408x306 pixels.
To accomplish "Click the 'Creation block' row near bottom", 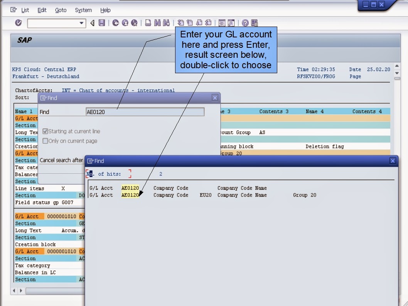I will (x=50, y=244).
